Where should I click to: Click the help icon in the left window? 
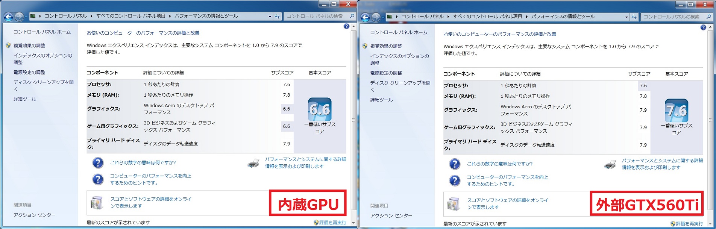[346, 26]
